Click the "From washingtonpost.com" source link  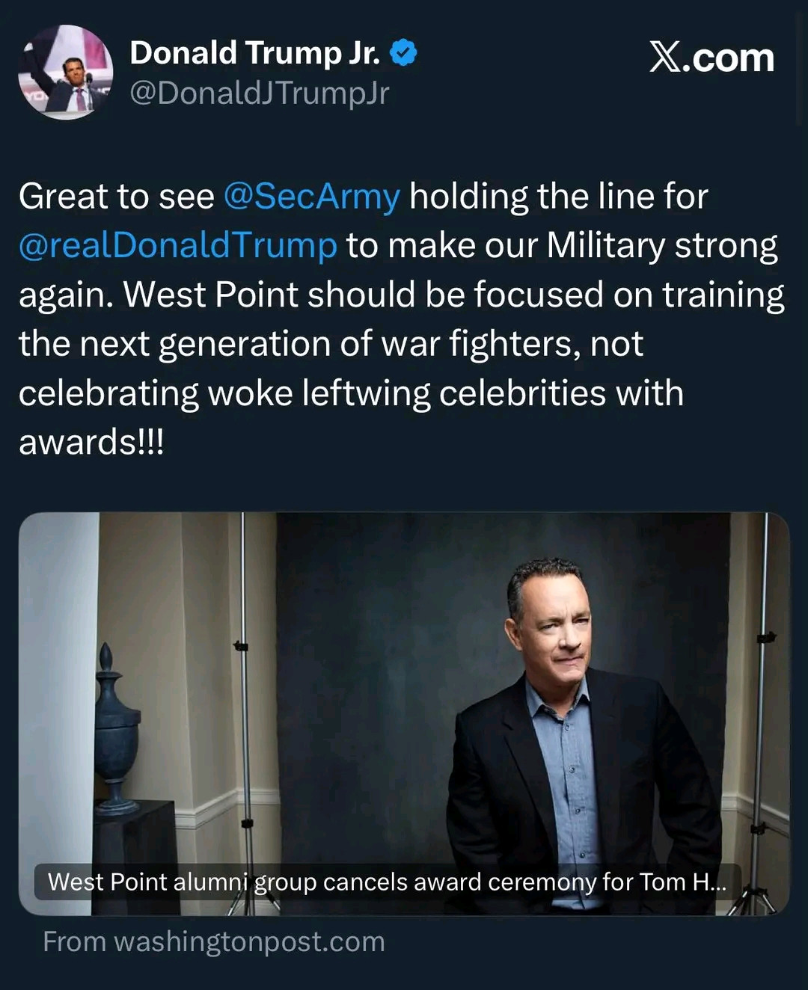click(214, 942)
